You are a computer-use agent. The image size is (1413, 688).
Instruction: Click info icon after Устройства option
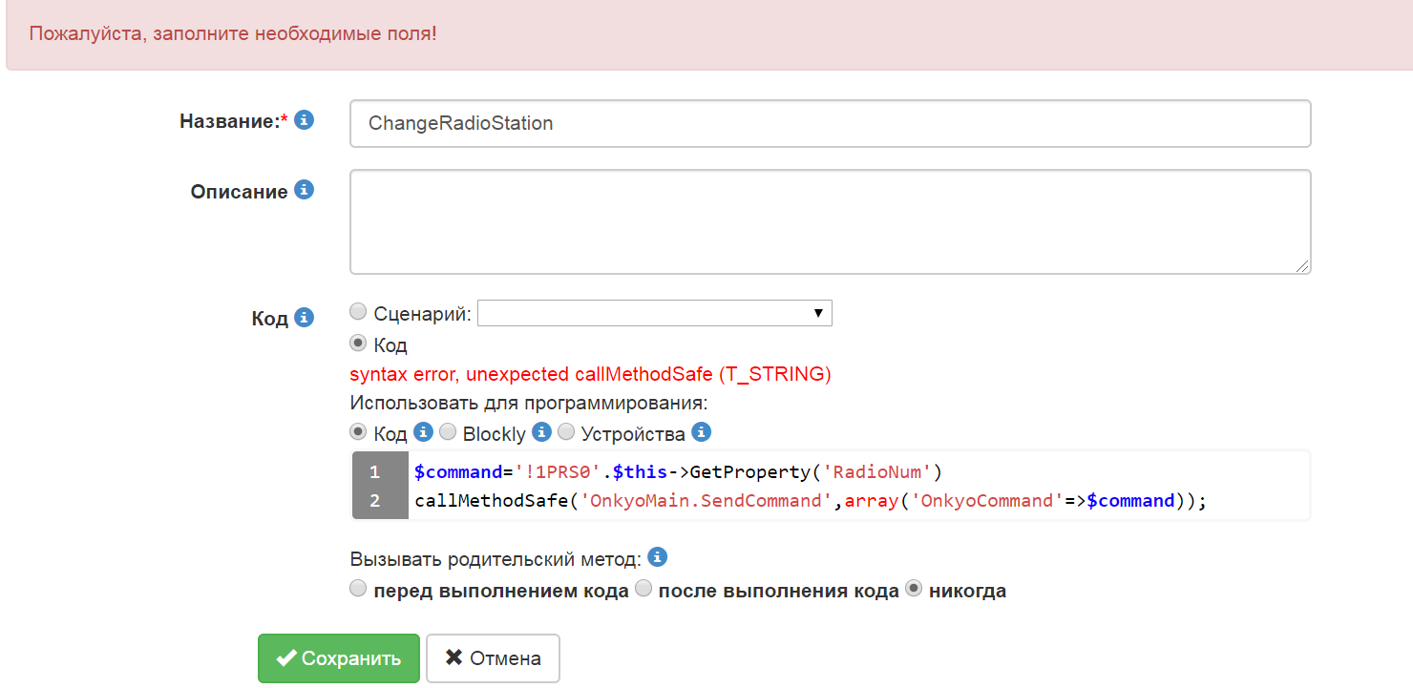point(701,432)
